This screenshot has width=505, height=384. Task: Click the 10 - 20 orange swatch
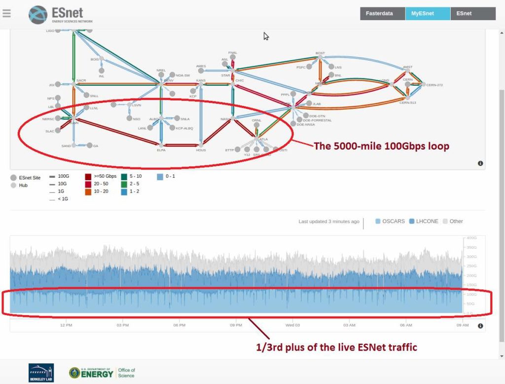[x=88, y=192]
